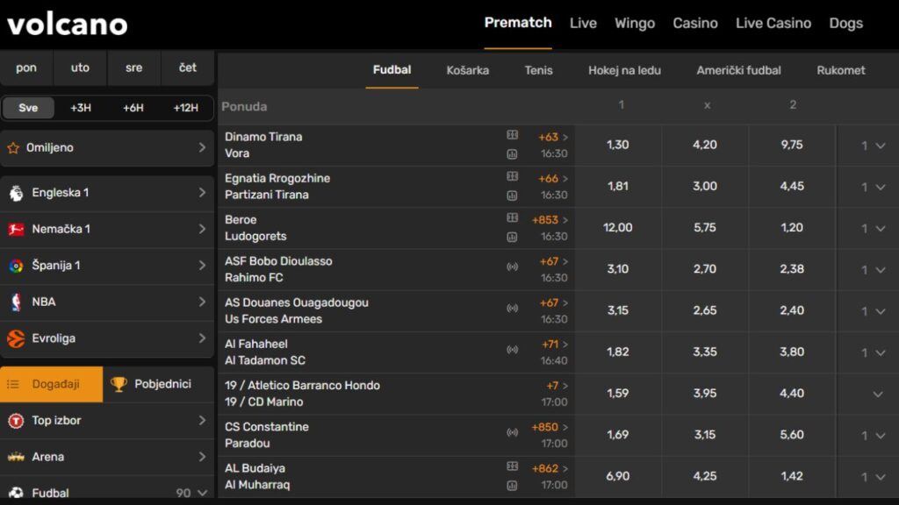The width and height of the screenshot is (899, 505).
Task: Click the volcano logo
Action: 68,25
